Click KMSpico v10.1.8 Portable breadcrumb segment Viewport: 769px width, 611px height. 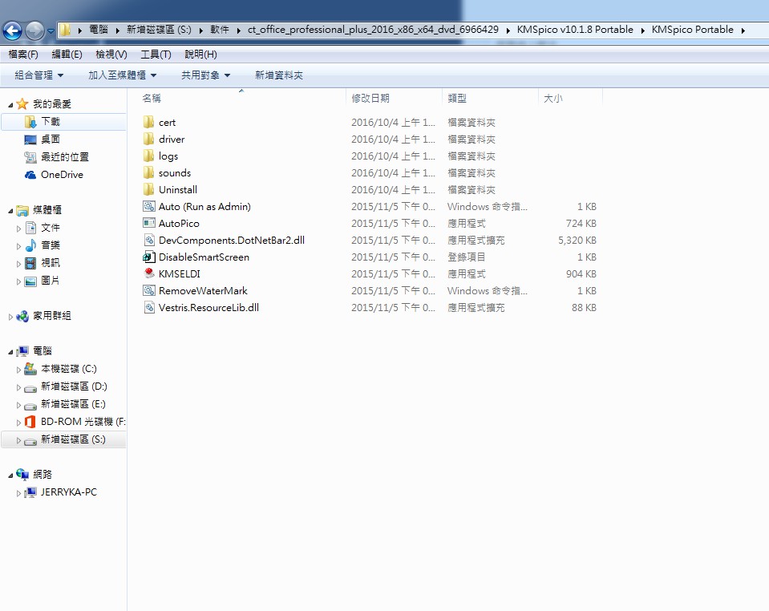(x=575, y=30)
